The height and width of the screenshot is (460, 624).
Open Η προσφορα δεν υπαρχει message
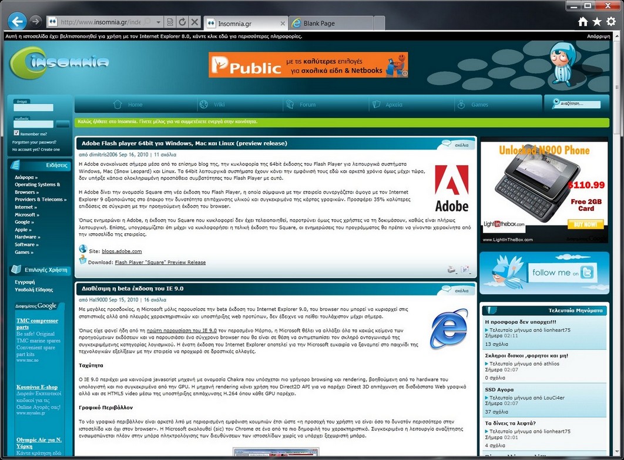point(521,322)
